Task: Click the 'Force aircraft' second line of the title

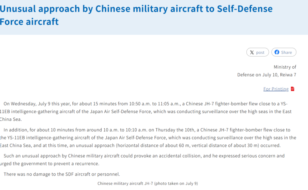Action: point(29,22)
